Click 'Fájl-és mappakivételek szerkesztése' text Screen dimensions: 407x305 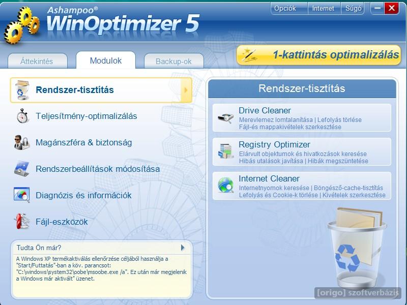290,127
